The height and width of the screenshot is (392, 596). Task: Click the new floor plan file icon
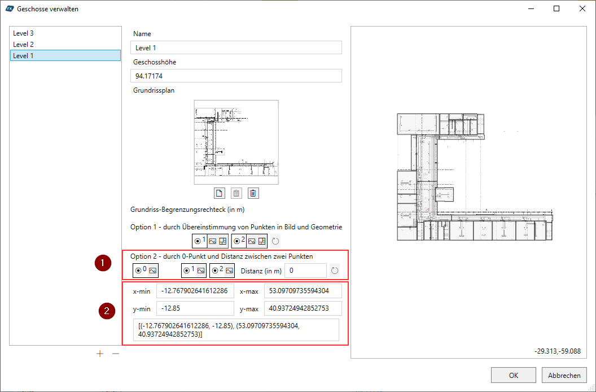coord(220,193)
